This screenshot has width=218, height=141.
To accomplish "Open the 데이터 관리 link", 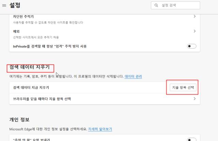I will [133, 77].
